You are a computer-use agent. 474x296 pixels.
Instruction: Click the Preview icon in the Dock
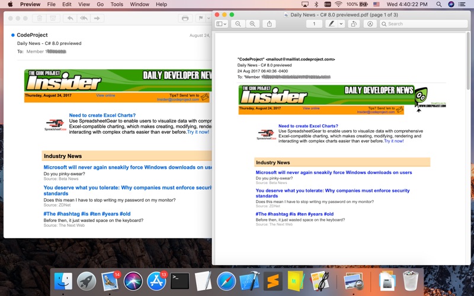tap(353, 281)
